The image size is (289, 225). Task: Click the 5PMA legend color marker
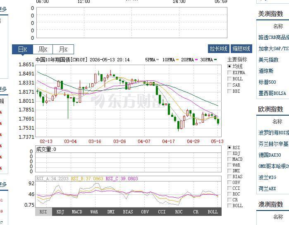pos(158,60)
